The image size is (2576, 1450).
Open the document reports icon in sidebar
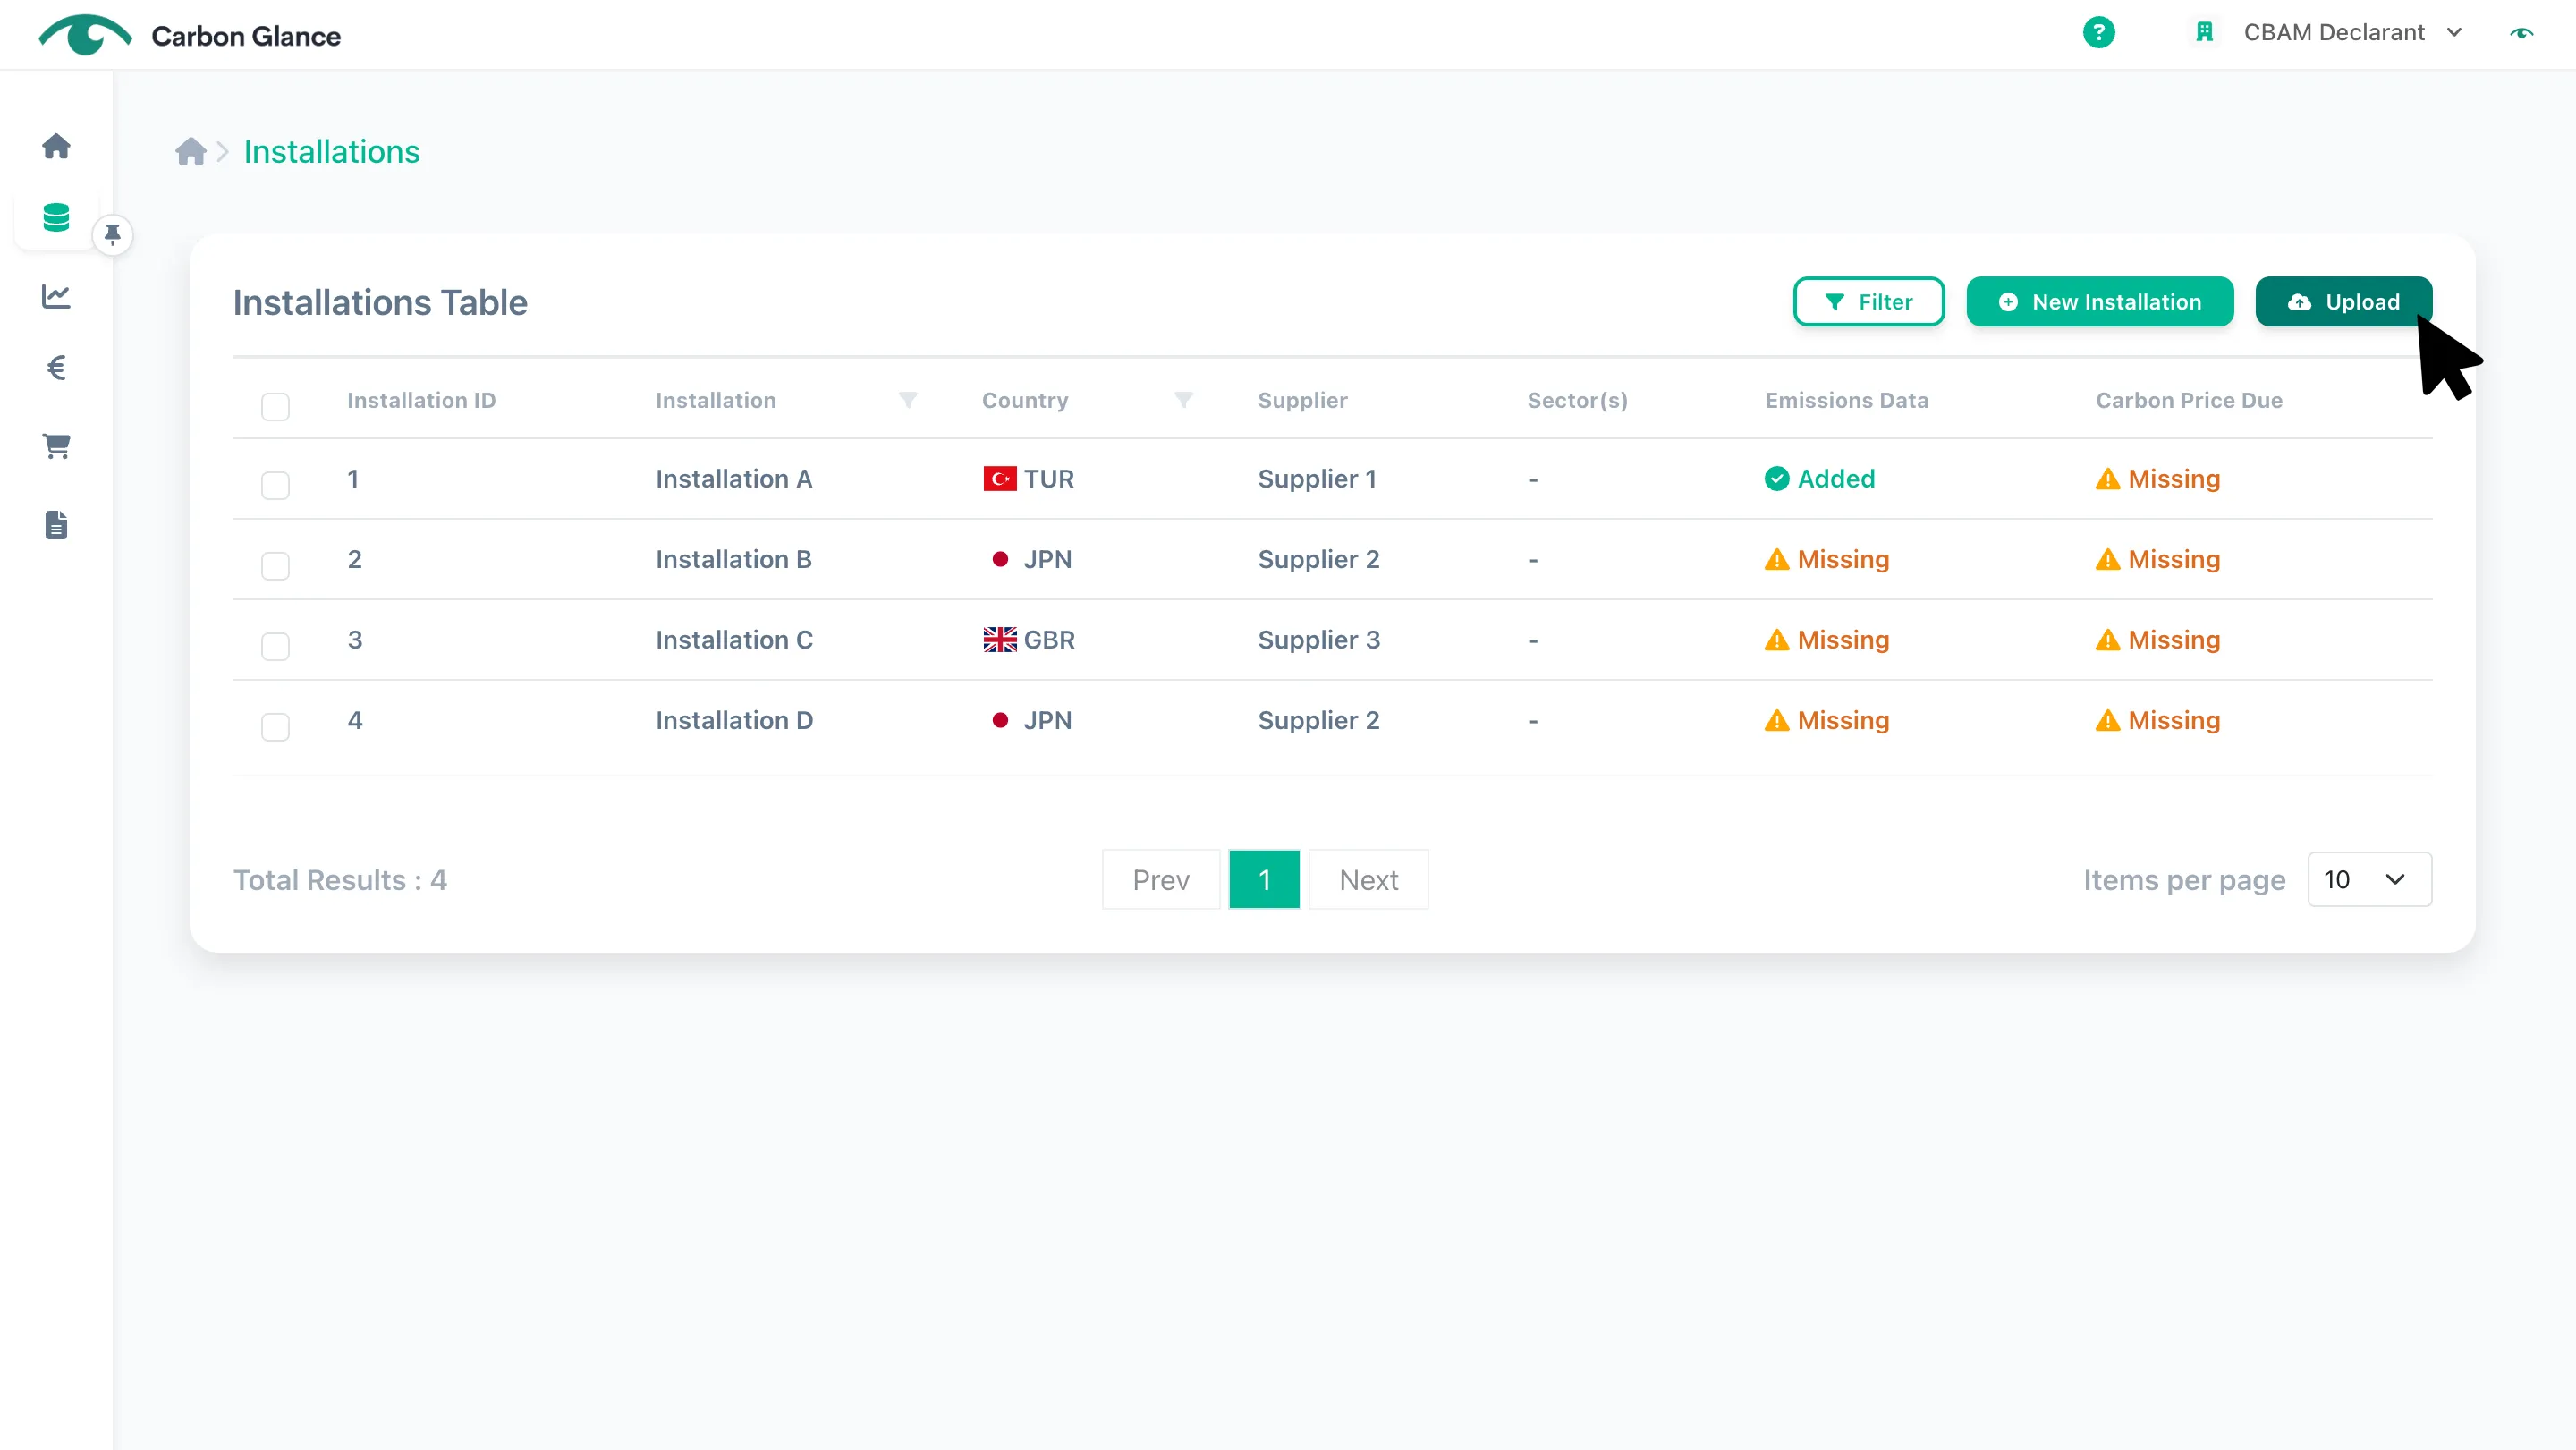56,525
